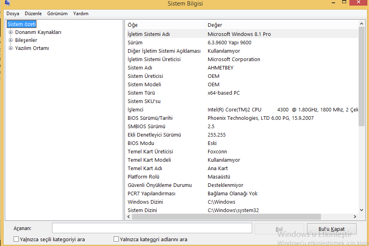
Task: Select the İşletim Sistemi Üreticisi row
Action: tap(242, 60)
